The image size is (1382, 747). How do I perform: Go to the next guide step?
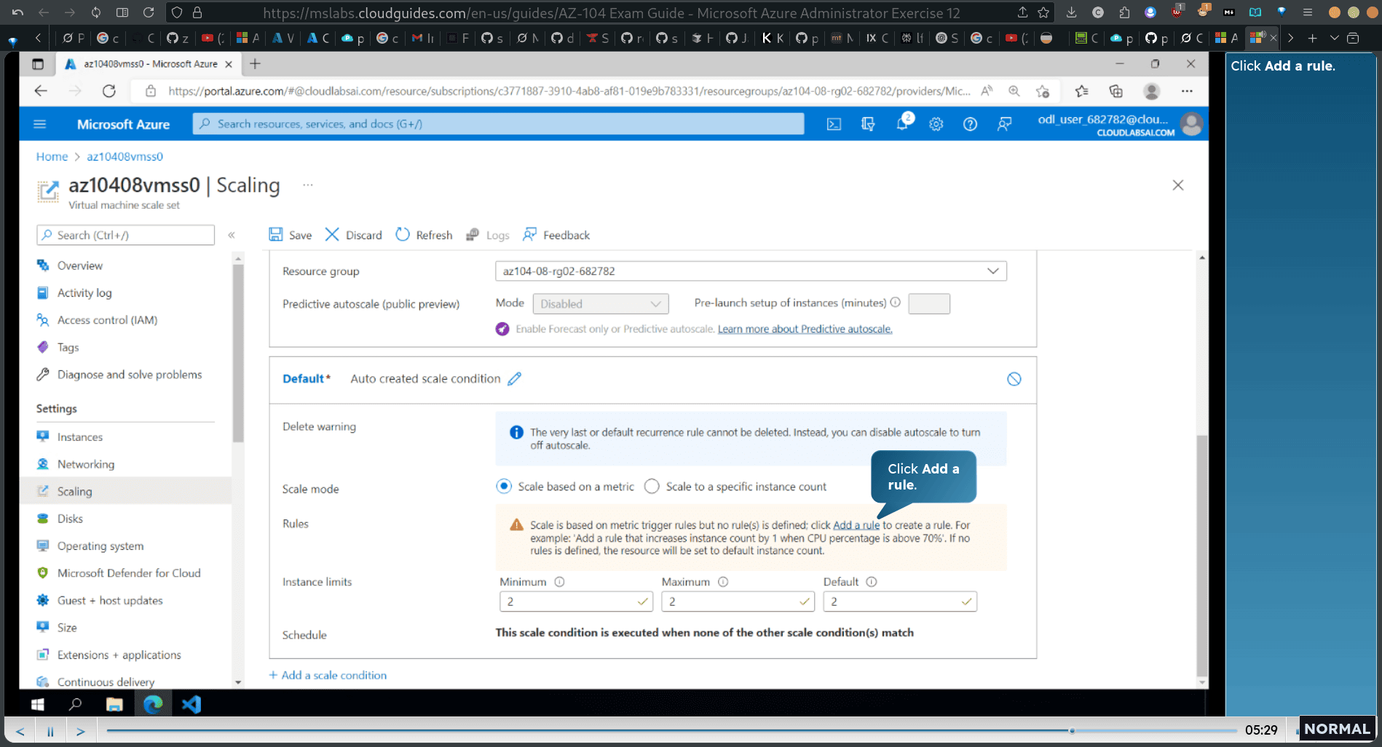81,731
